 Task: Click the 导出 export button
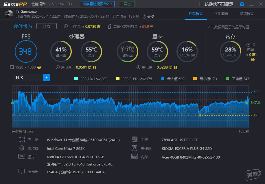[x=127, y=4]
